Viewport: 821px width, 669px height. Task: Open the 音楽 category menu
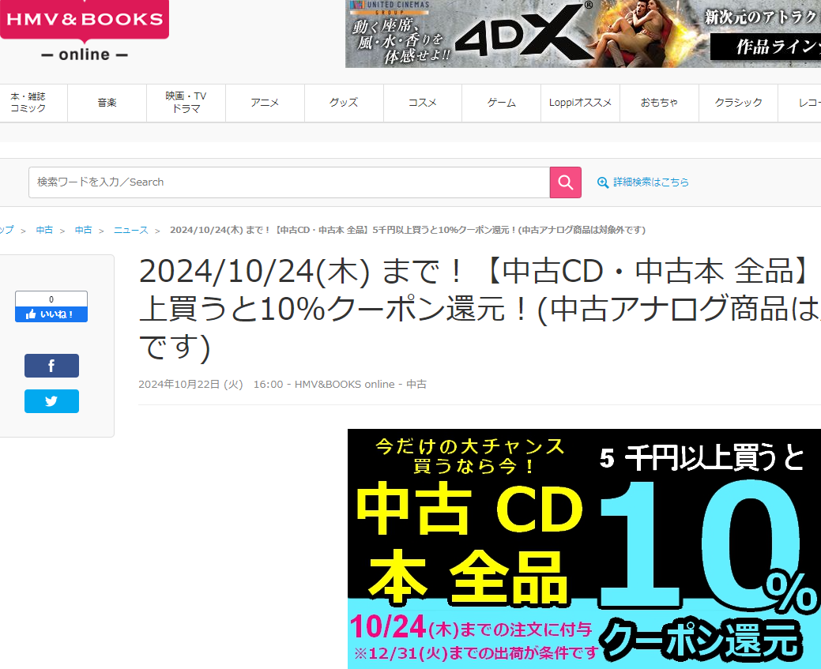point(107,103)
